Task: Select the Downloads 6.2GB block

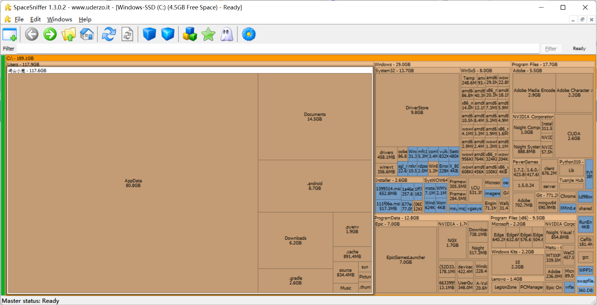Action: [296, 240]
